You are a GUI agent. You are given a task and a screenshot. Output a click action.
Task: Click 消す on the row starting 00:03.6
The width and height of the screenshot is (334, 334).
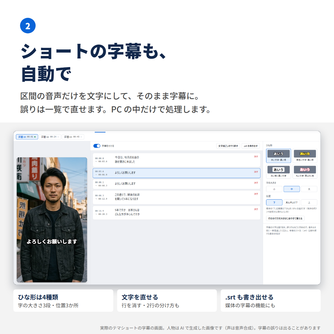pos(256,172)
